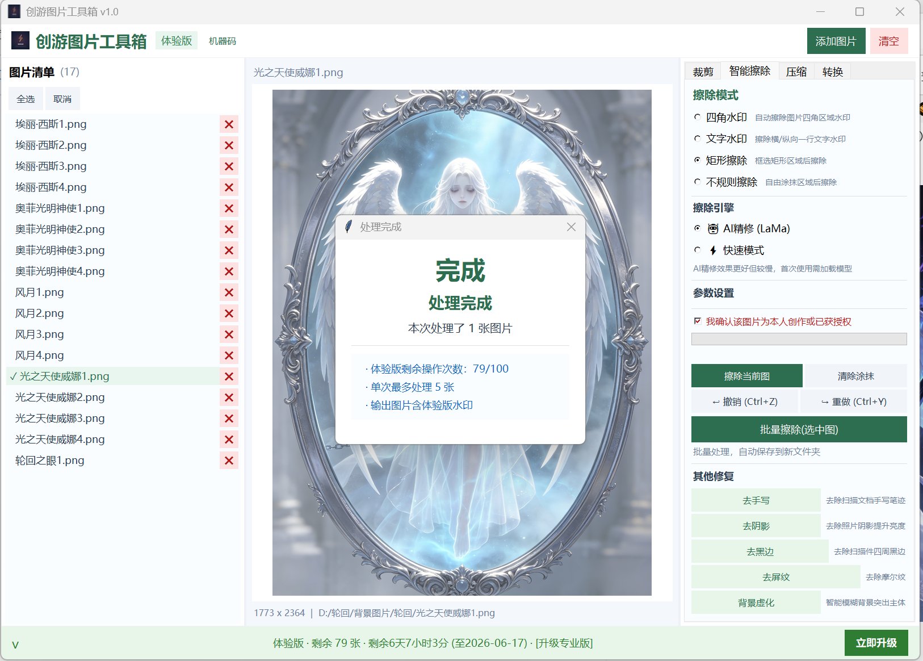Deselect images with 取消 button
Screen dimensions: 923x661
pos(62,99)
